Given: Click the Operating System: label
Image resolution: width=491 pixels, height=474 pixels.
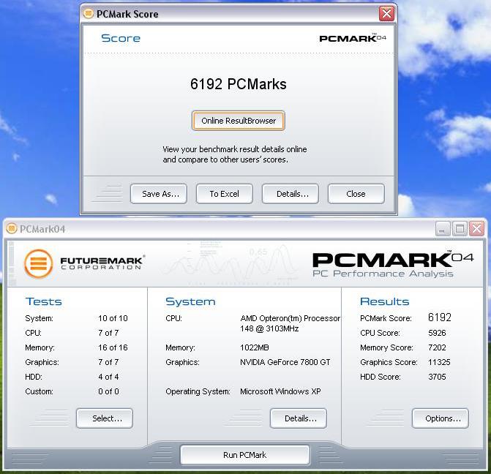Looking at the screenshot, I should point(198,391).
